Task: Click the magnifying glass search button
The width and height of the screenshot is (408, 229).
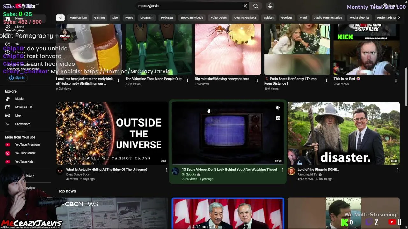Action: [x=256, y=6]
